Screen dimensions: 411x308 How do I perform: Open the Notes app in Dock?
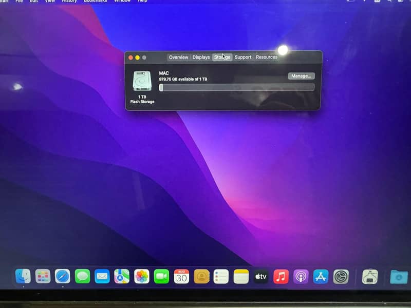[241, 276]
